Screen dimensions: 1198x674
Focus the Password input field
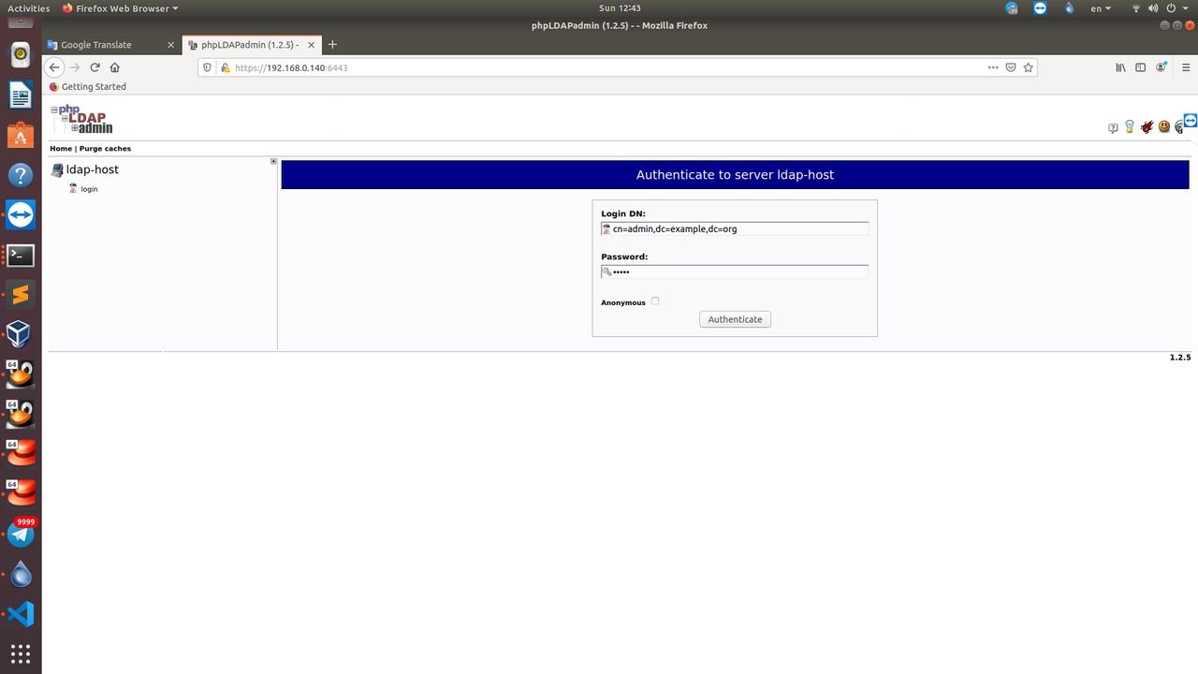pyautogui.click(x=735, y=271)
